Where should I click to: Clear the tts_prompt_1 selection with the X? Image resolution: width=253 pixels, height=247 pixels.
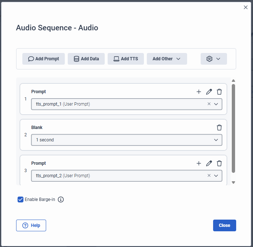(209, 104)
